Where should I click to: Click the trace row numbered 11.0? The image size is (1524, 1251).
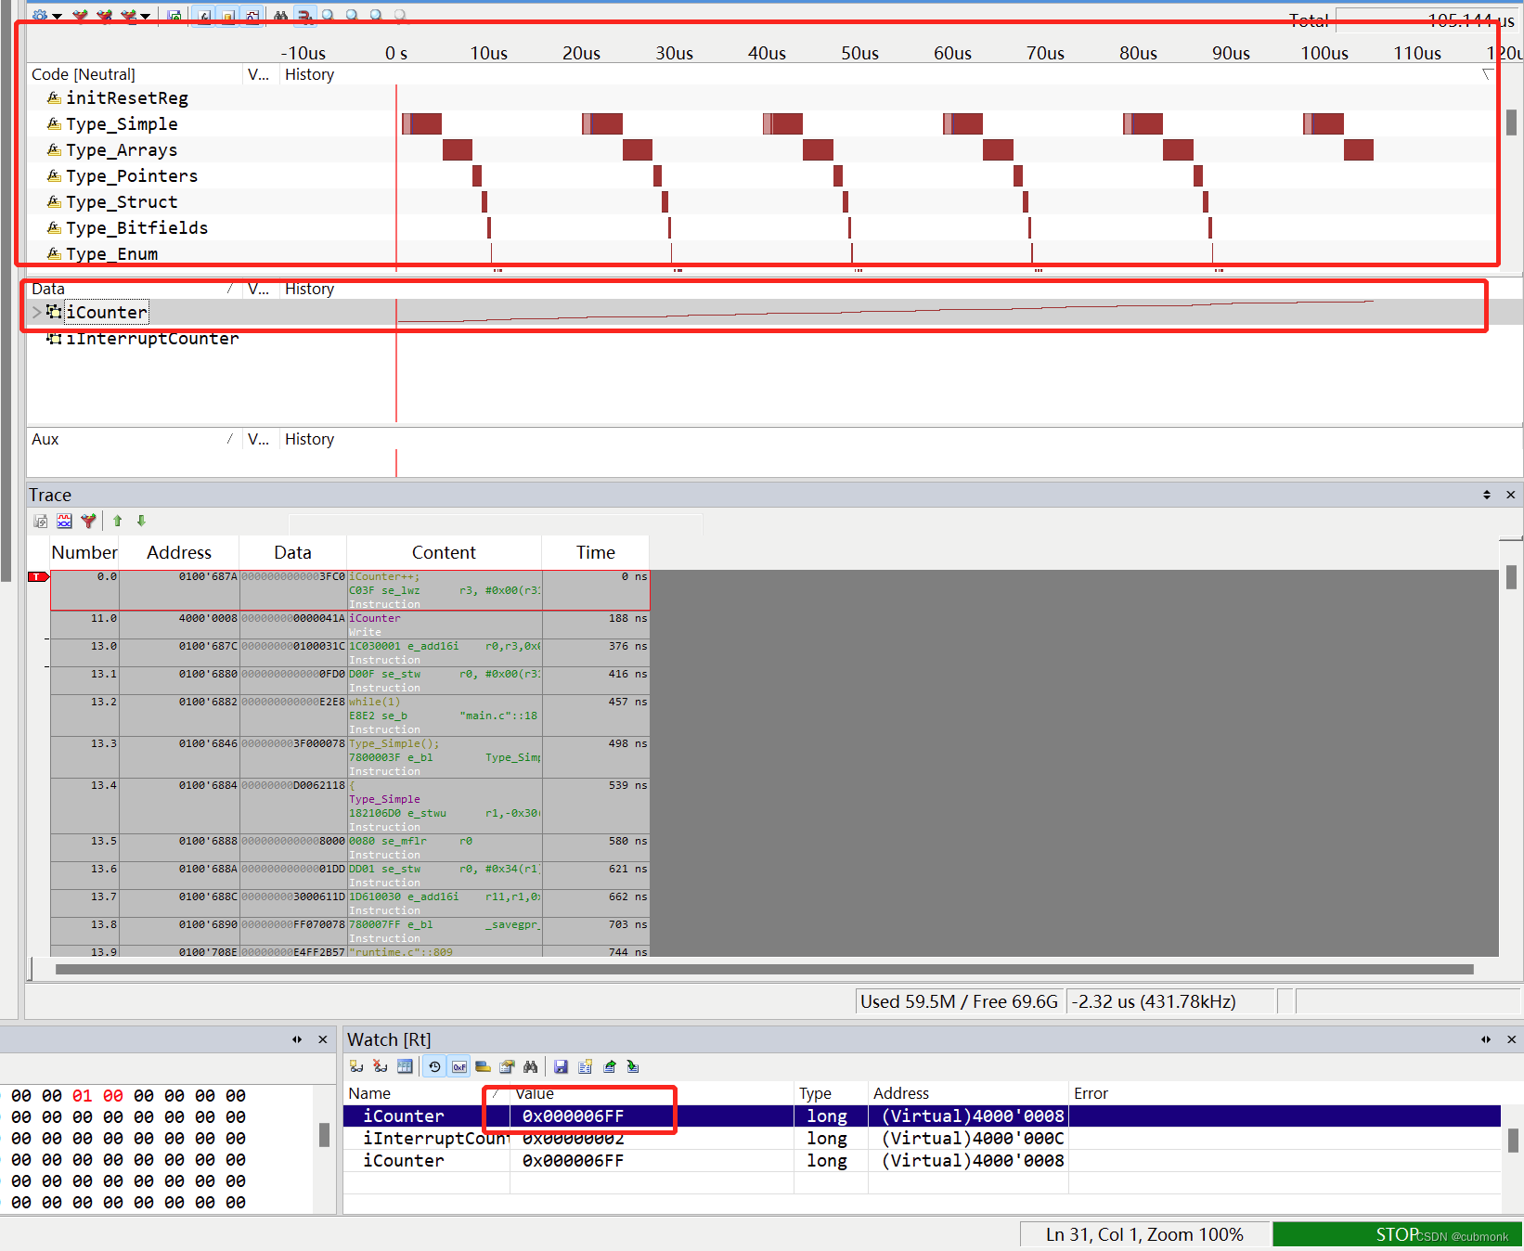(350, 625)
